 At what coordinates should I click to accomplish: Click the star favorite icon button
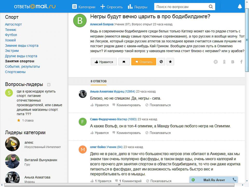point(170,62)
